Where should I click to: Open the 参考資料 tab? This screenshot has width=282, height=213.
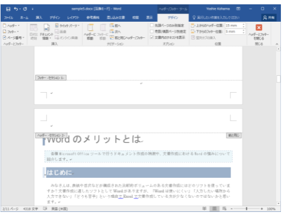(93, 17)
